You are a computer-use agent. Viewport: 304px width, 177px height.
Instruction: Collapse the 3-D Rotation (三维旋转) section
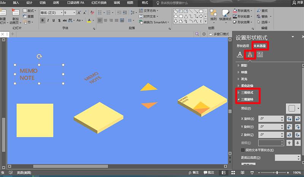point(247,100)
